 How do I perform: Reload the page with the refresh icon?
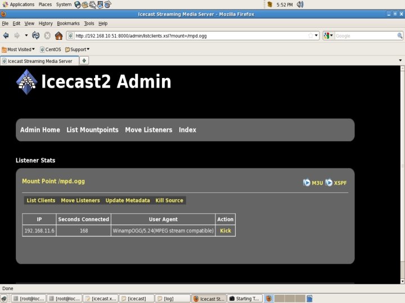tap(35, 35)
